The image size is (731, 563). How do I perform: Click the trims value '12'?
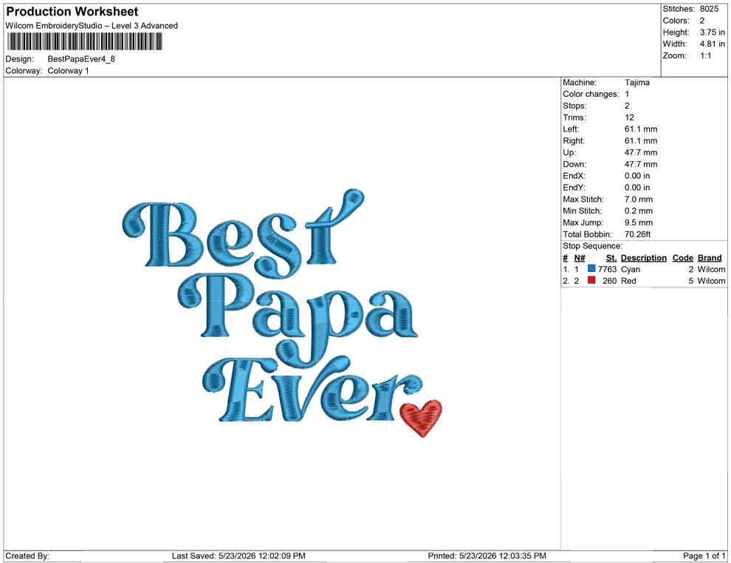[629, 117]
